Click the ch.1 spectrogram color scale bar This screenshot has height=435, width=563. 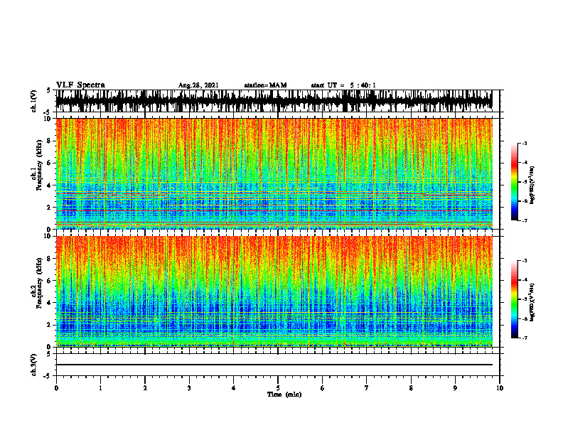pos(515,182)
